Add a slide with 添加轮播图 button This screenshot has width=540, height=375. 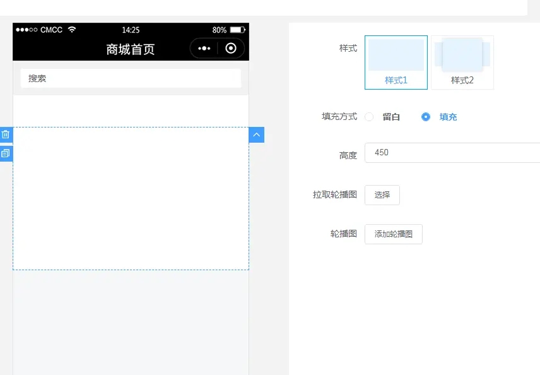coord(394,234)
